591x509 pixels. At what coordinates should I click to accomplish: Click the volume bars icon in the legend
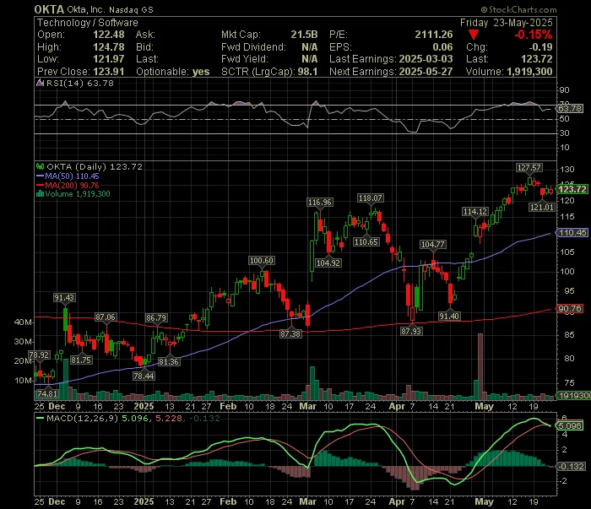coord(40,194)
